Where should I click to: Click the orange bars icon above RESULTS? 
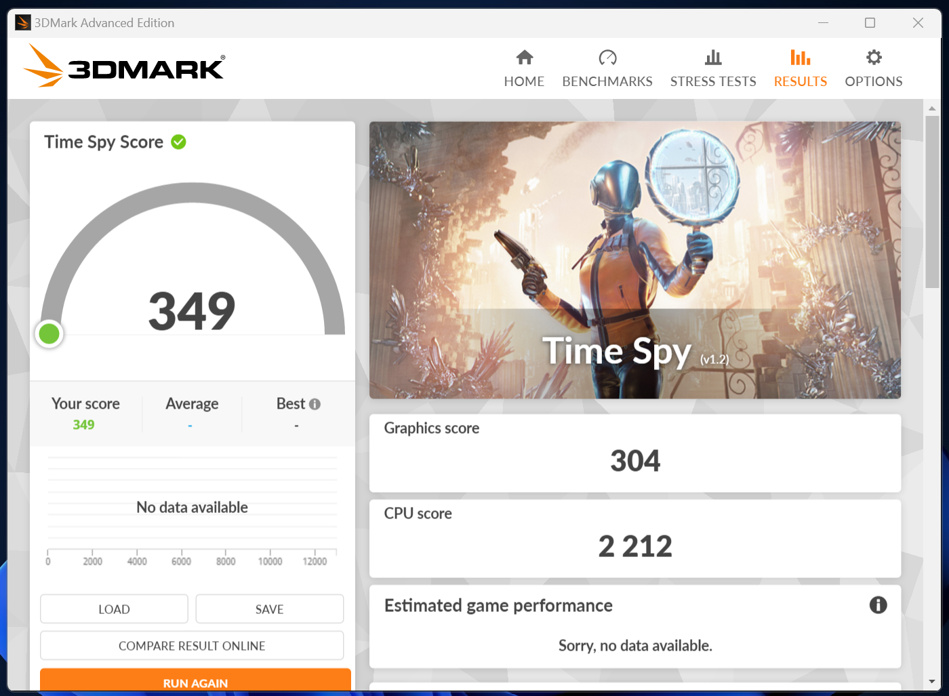tap(801, 57)
